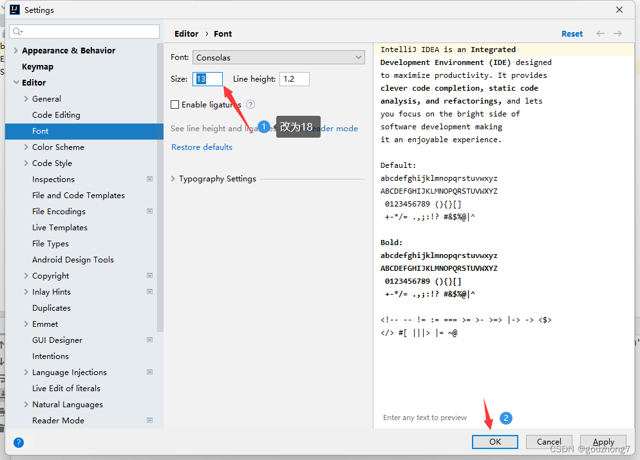Expand the Color Scheme node
Image resolution: width=640 pixels, height=460 pixels.
pos(26,147)
